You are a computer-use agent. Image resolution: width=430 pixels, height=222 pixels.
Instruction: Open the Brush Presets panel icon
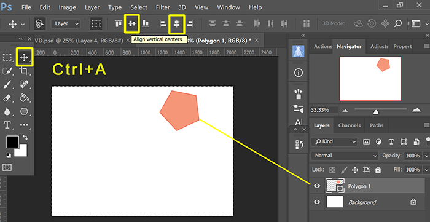pyautogui.click(x=299, y=94)
